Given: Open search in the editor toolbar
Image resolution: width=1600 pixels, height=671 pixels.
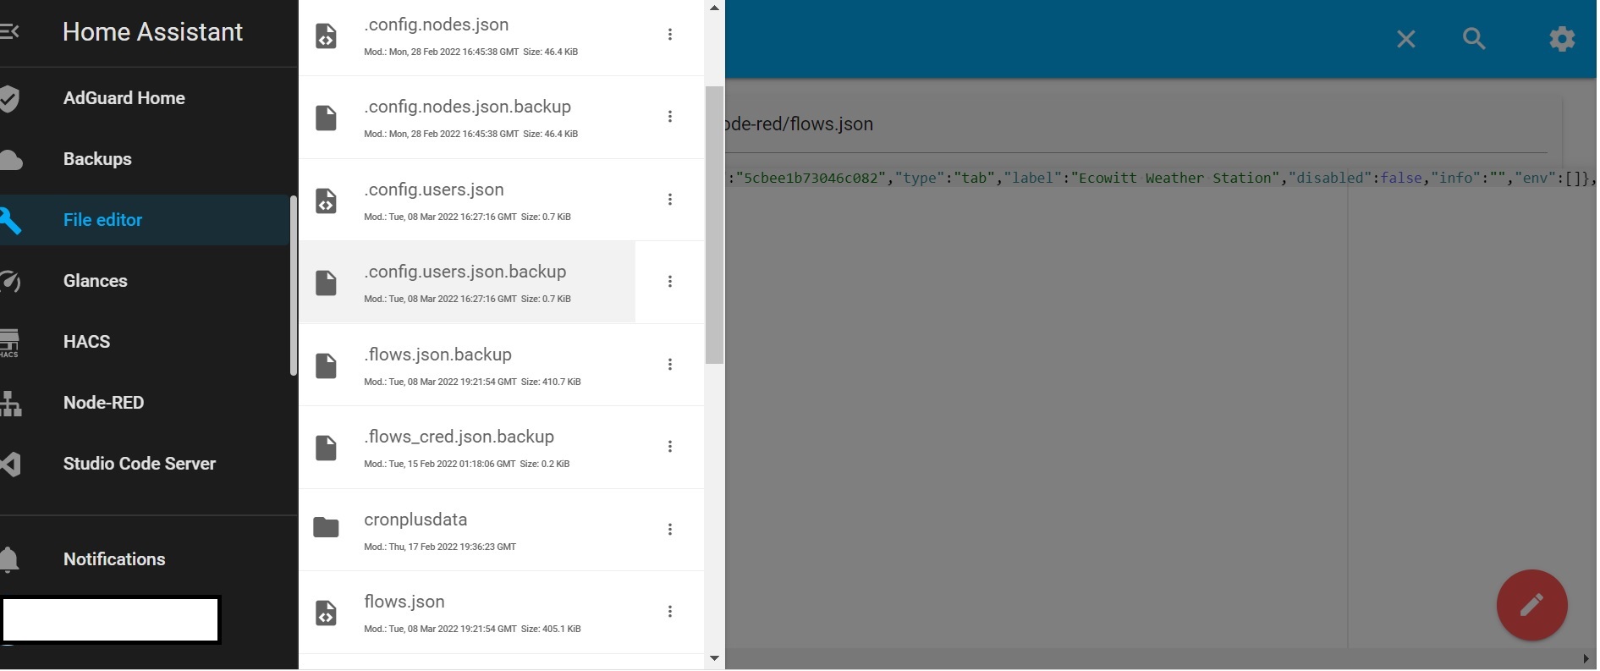Looking at the screenshot, I should click(1474, 39).
